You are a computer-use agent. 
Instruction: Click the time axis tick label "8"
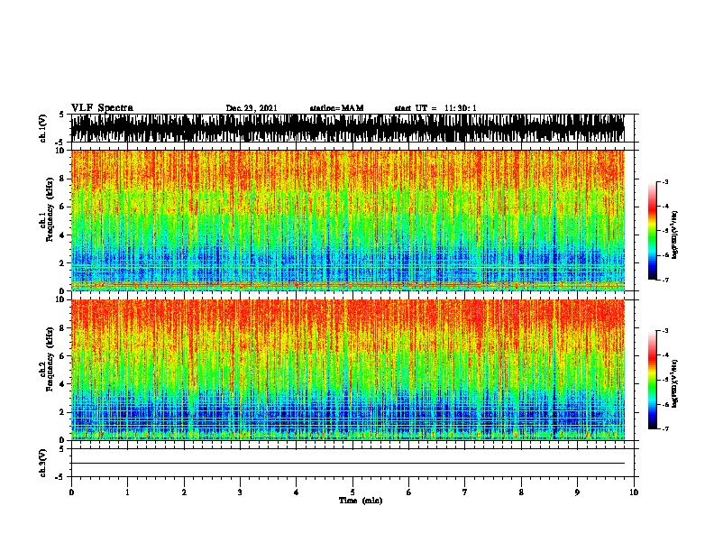tap(521, 492)
